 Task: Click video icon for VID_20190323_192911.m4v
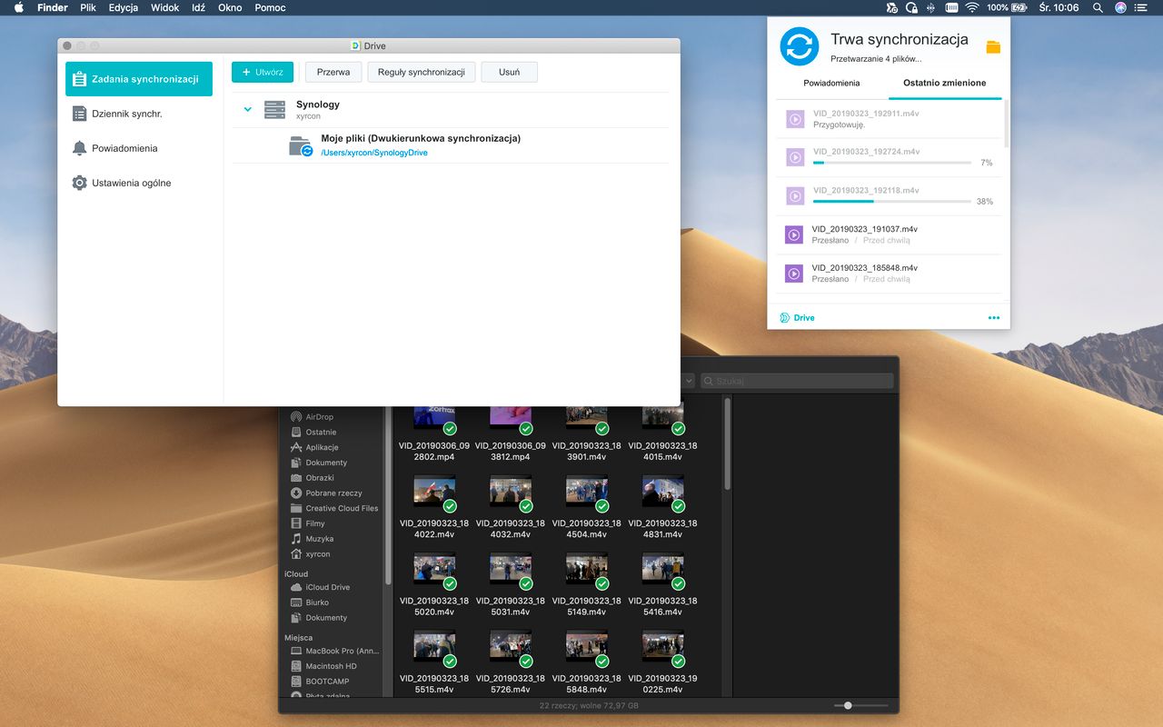tap(794, 119)
